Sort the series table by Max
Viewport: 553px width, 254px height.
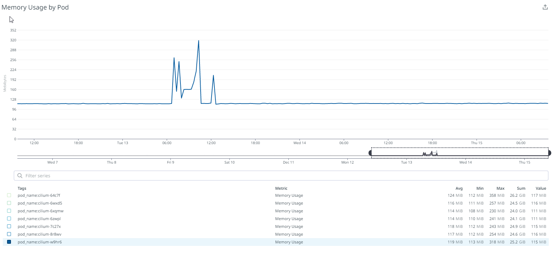pos(500,188)
